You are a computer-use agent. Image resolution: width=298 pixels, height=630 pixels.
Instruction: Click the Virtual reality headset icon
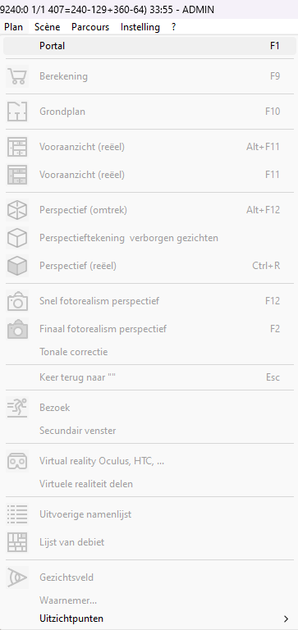pyautogui.click(x=17, y=461)
